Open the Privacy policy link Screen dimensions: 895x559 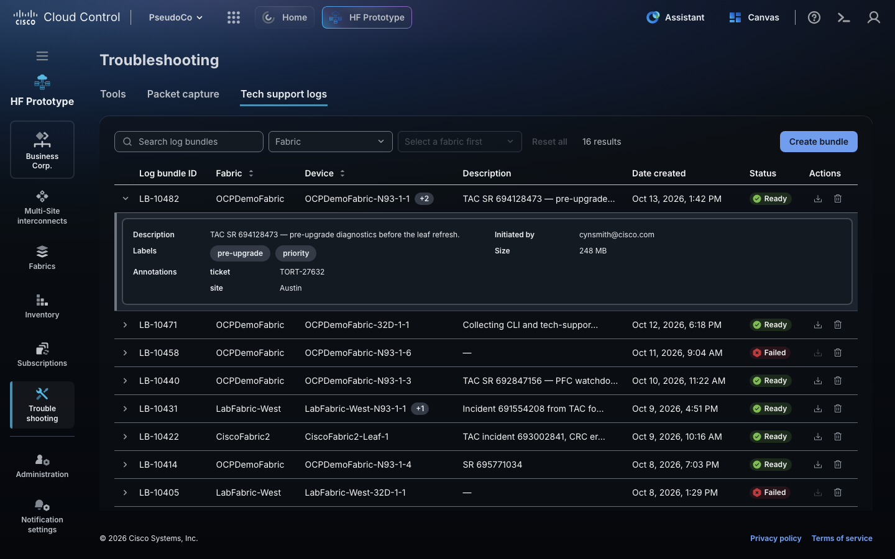[776, 539]
